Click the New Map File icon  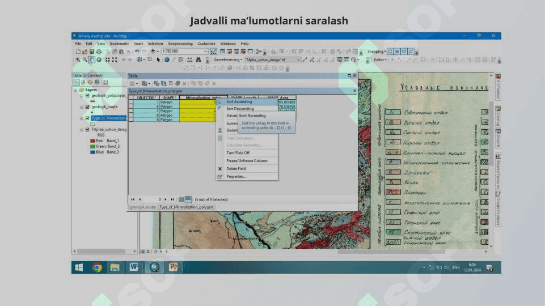coord(78,52)
